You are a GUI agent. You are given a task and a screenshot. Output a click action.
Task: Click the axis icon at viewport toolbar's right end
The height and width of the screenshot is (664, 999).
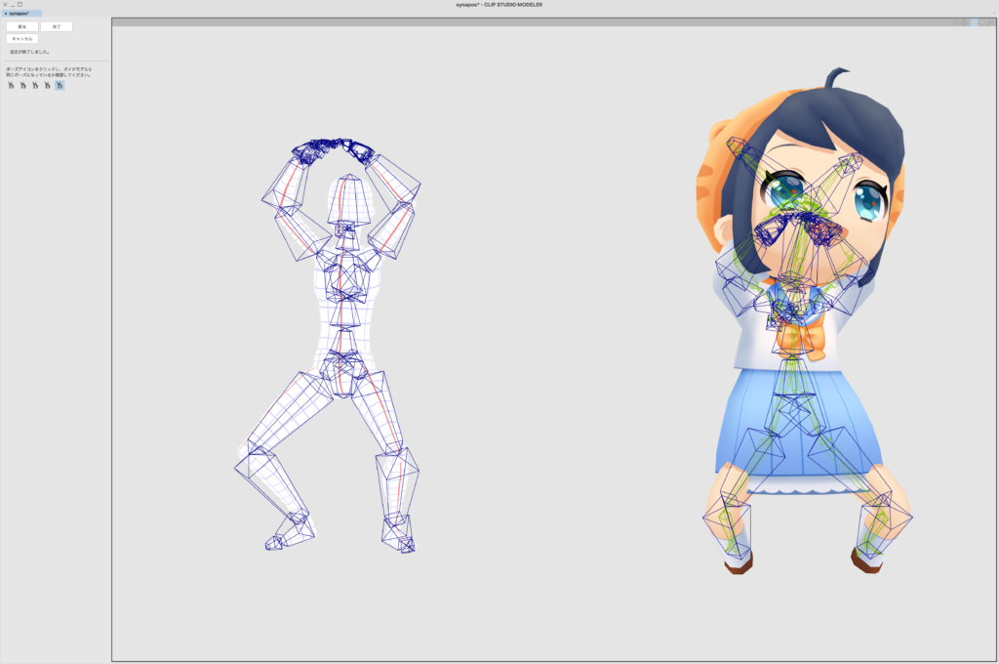coord(991,22)
